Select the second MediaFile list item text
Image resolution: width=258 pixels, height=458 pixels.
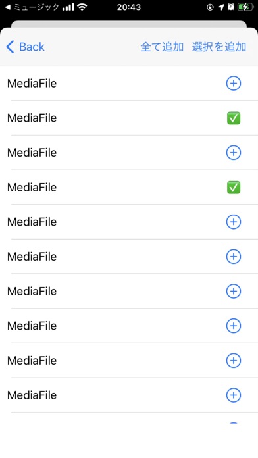pos(32,118)
